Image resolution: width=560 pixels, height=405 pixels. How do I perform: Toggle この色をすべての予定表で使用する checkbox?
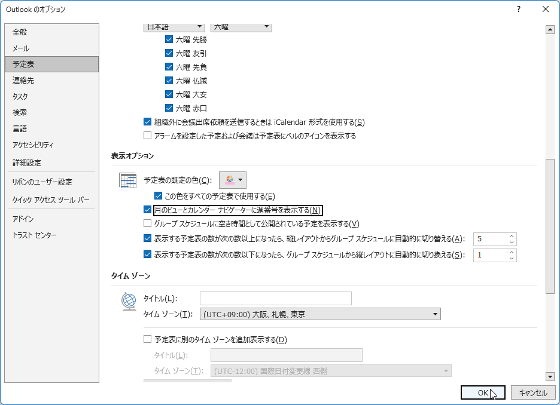(x=158, y=196)
